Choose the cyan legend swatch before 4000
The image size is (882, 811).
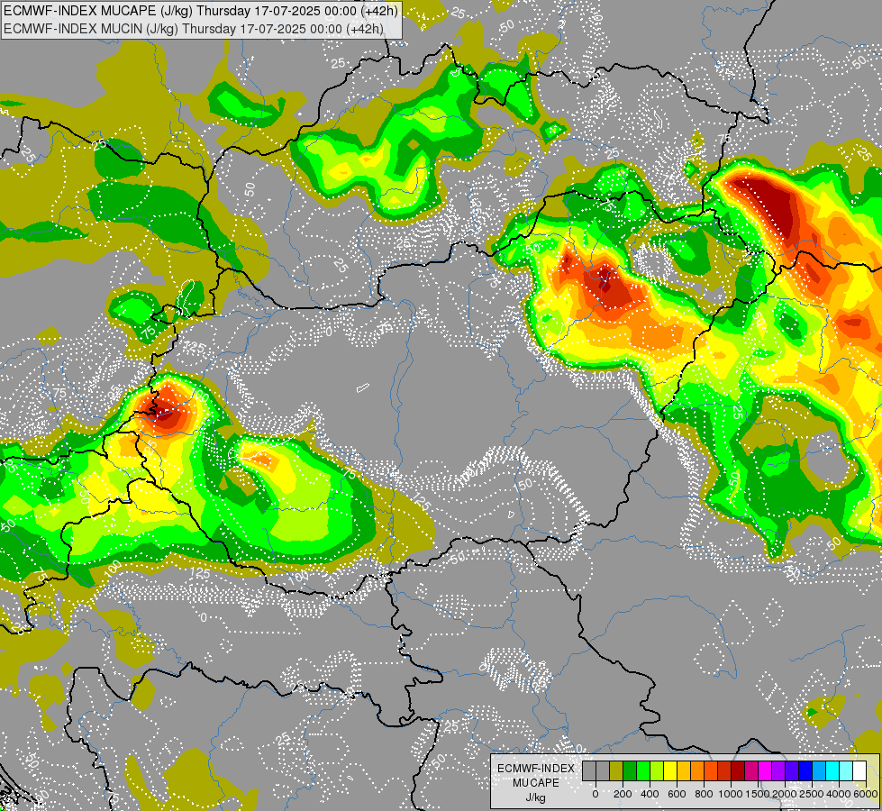point(833,770)
